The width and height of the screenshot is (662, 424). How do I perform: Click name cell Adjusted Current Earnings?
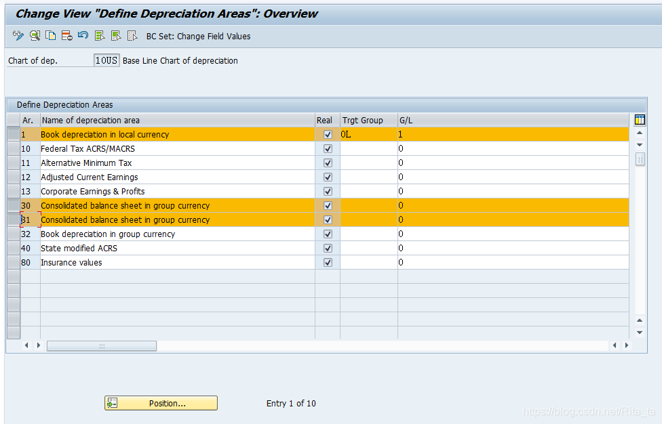pos(178,177)
